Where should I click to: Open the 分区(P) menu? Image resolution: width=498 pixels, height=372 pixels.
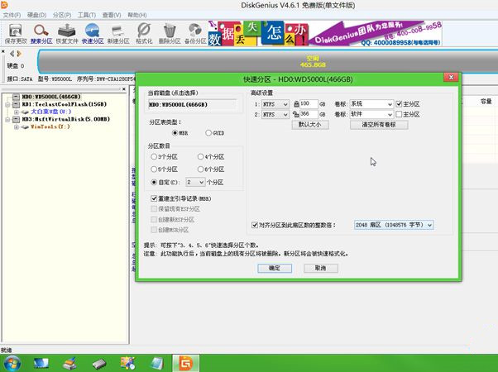pos(62,15)
